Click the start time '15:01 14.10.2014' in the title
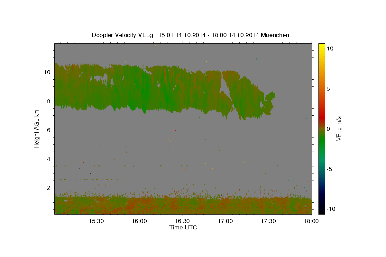The image size is (386, 257). point(182,35)
